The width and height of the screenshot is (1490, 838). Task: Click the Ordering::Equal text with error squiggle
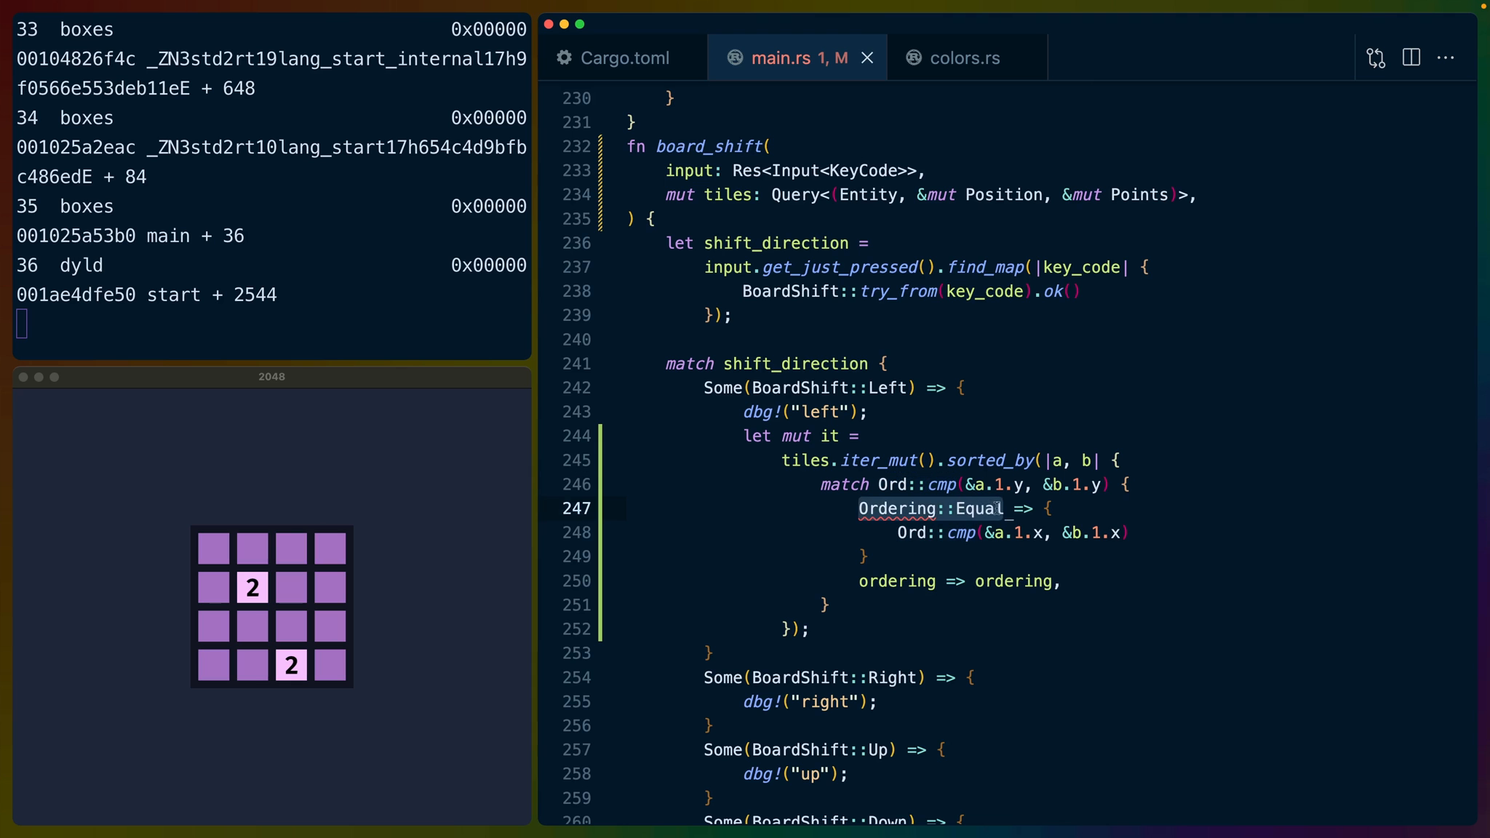pos(930,508)
